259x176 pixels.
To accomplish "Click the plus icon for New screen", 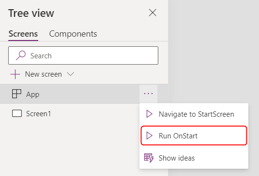I will pyautogui.click(x=15, y=74).
